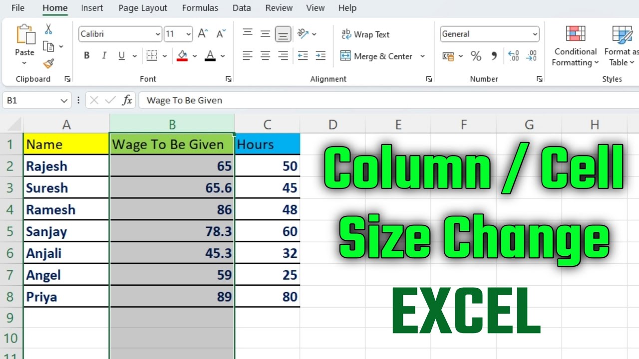
Task: Click blue Hours header cell C1
Action: (268, 144)
